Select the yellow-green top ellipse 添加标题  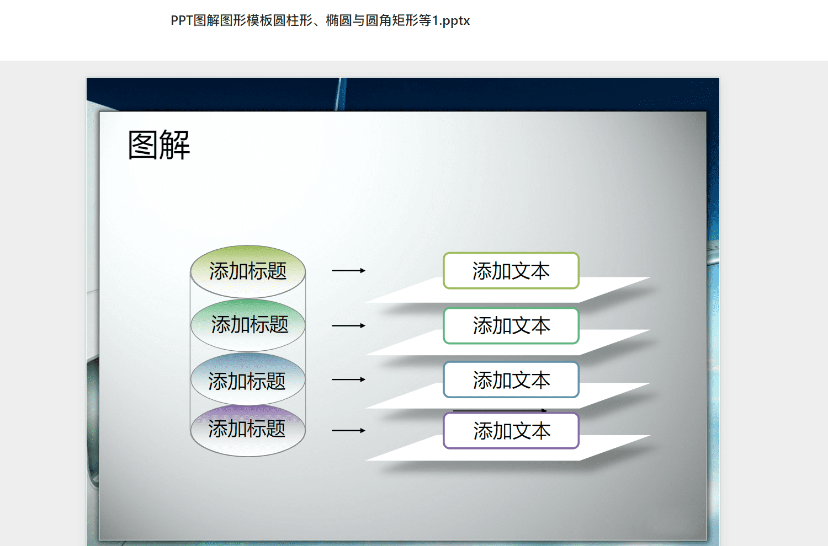tap(248, 271)
